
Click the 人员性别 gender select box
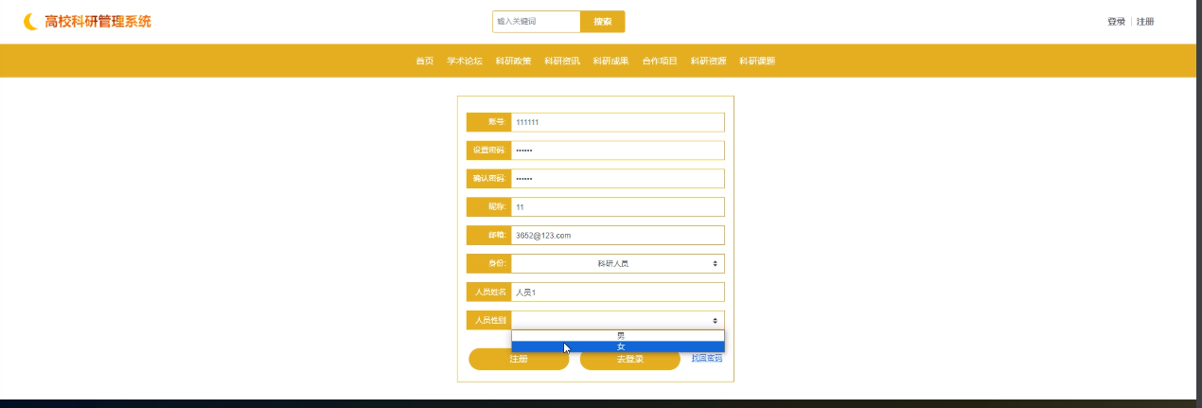[x=617, y=320]
